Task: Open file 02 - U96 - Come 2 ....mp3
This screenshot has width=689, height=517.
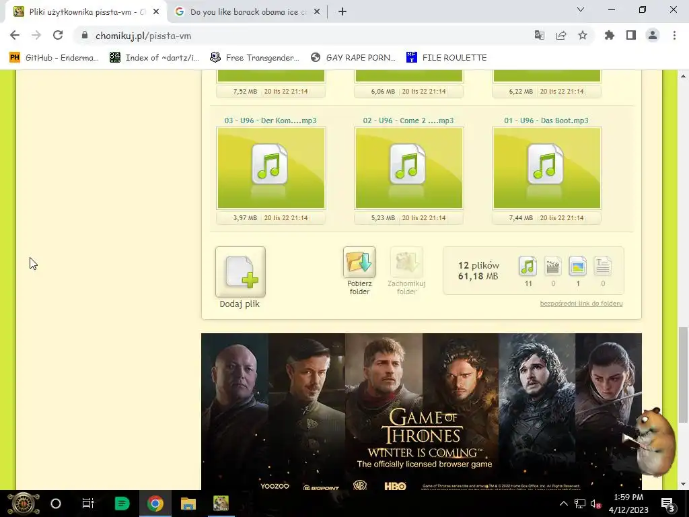Action: coord(408,120)
